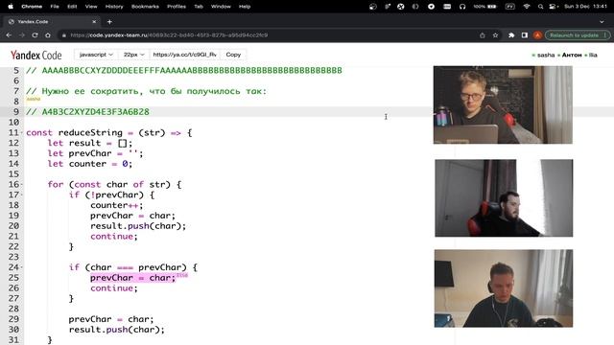Screen dimensions: 614x345
Task: Open the Chrome profile avatar
Action: (537, 35)
